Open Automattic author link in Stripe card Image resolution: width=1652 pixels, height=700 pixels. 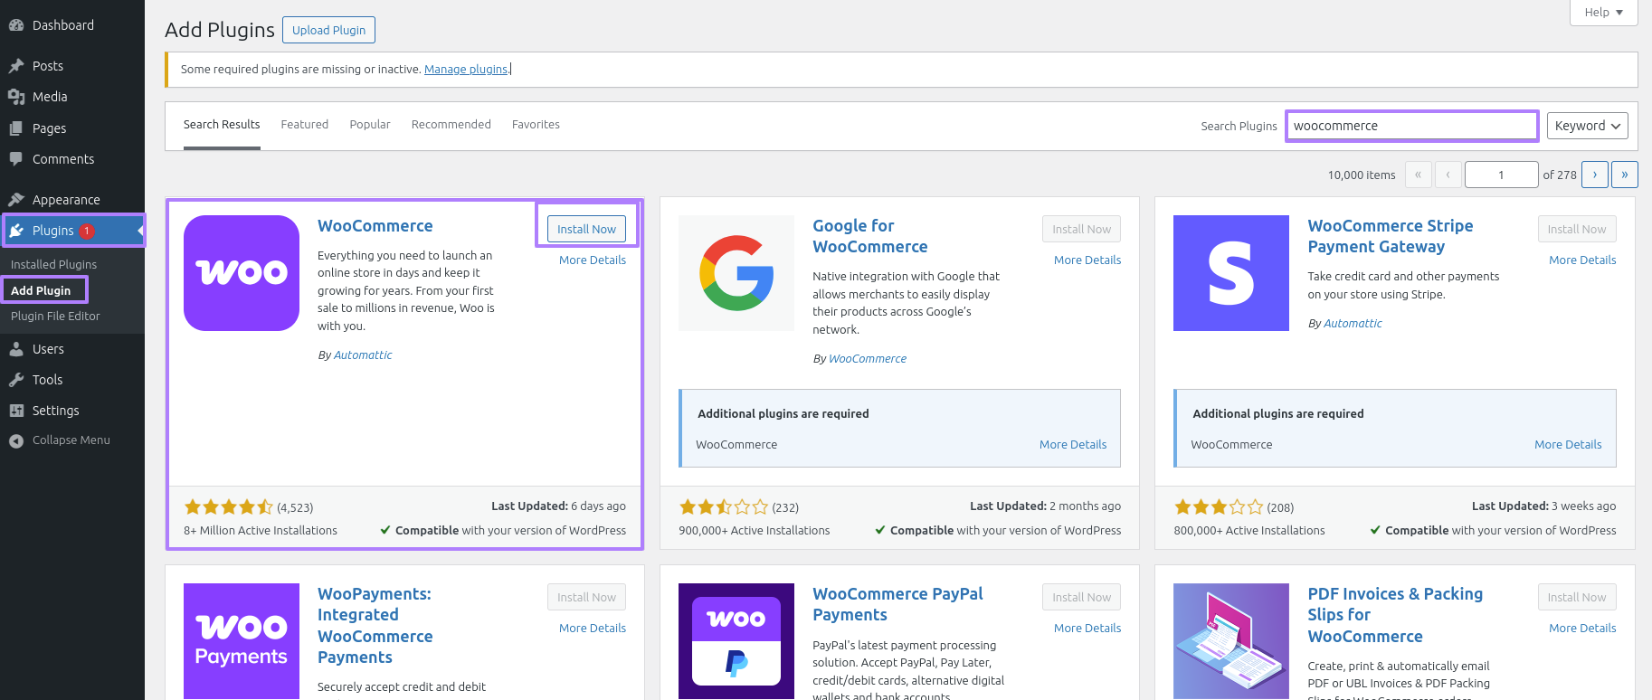coord(1353,324)
